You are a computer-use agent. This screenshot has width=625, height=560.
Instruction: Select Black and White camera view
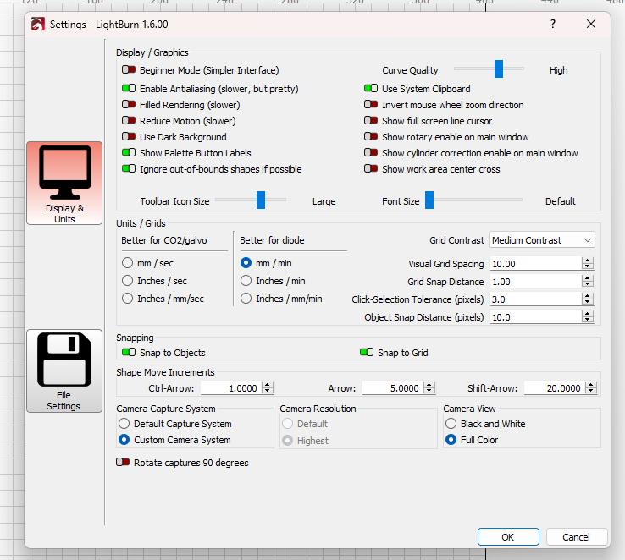[451, 424]
